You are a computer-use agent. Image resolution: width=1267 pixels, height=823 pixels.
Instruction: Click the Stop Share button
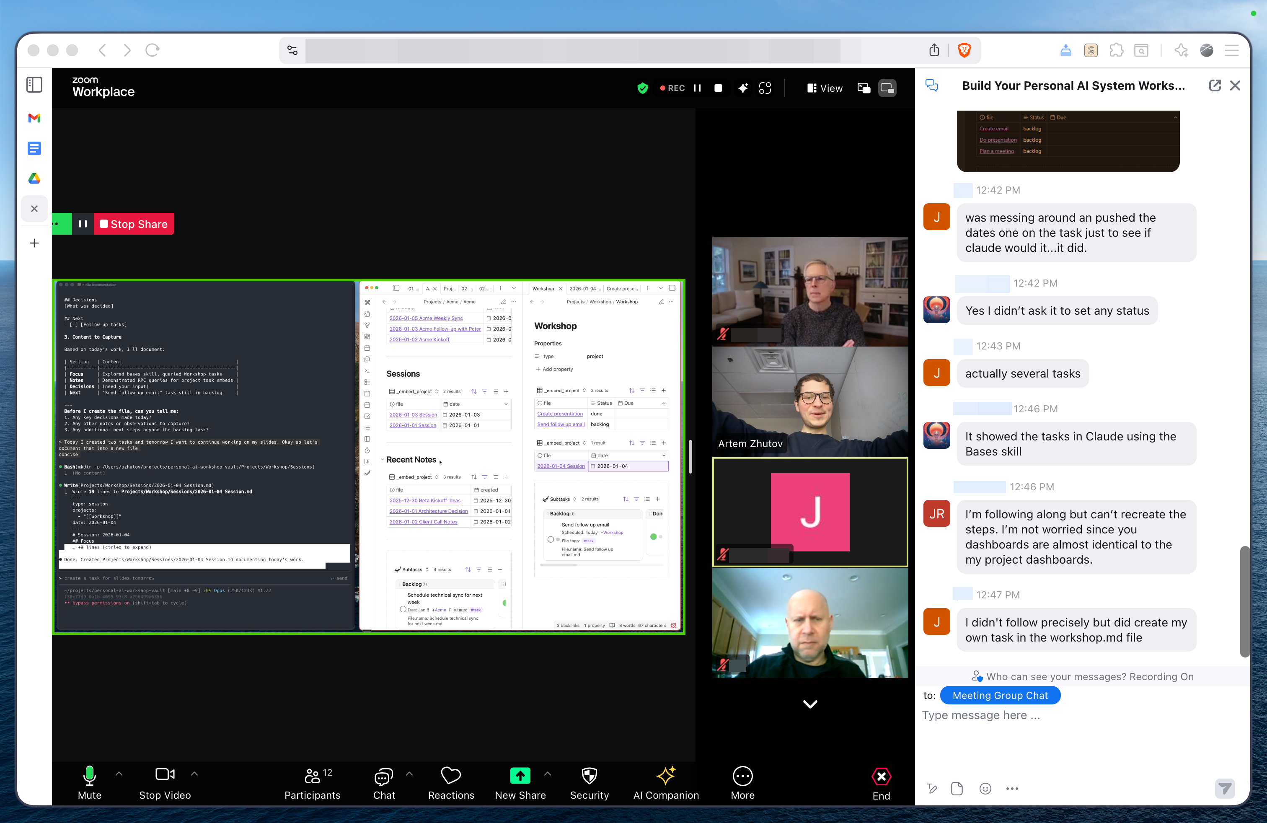134,224
